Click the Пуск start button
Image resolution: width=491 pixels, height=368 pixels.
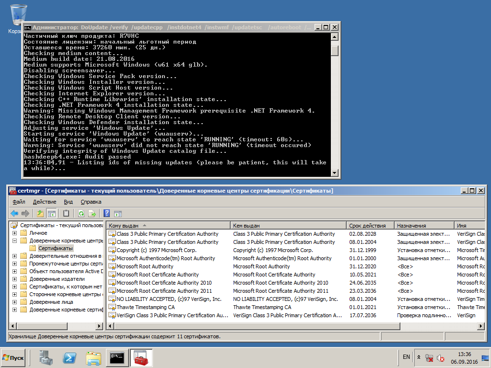click(x=13, y=358)
